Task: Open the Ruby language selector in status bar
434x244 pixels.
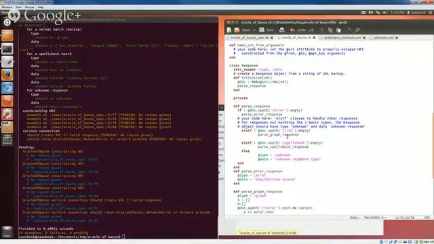Action: (355, 218)
